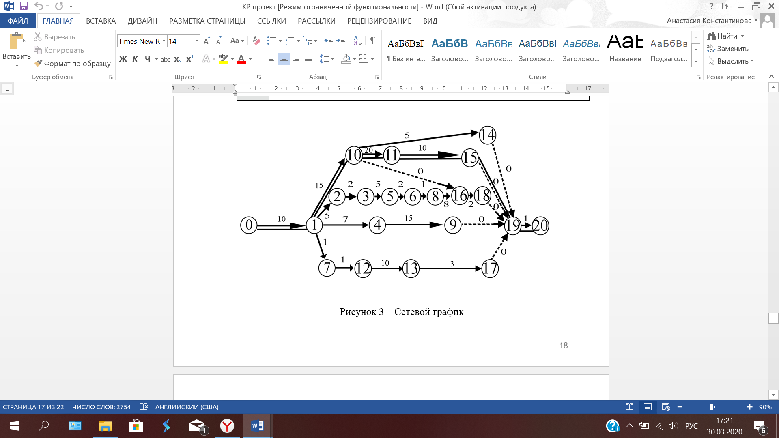This screenshot has width=779, height=438.
Task: Click the Justify alignment icon
Action: 308,59
